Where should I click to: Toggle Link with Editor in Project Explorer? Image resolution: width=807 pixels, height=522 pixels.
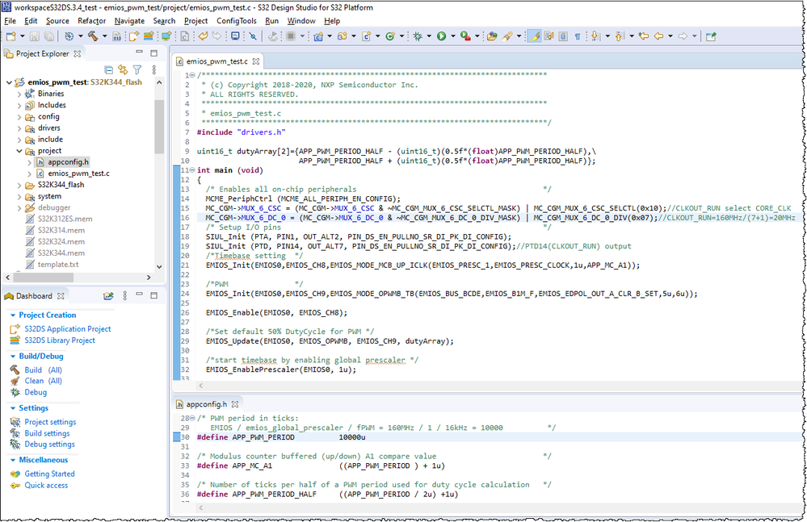click(x=123, y=69)
